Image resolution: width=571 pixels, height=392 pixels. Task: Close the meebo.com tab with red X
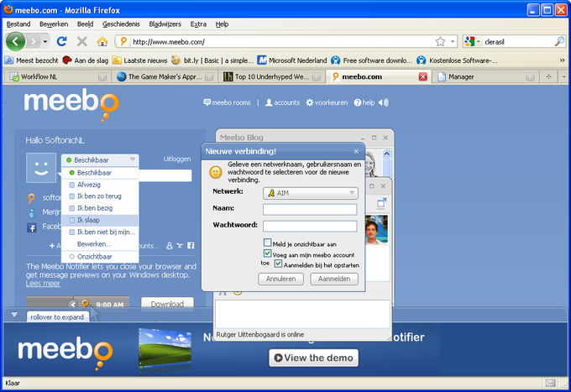click(422, 76)
